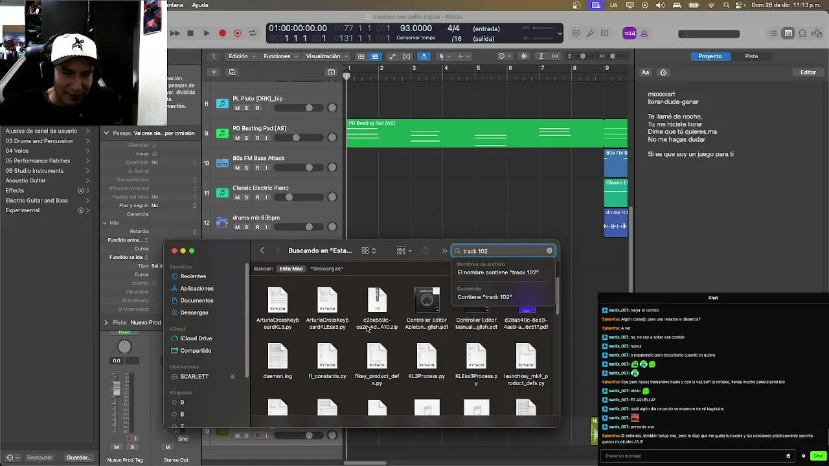
Task: Click the Guardar button in library
Action: (x=78, y=458)
